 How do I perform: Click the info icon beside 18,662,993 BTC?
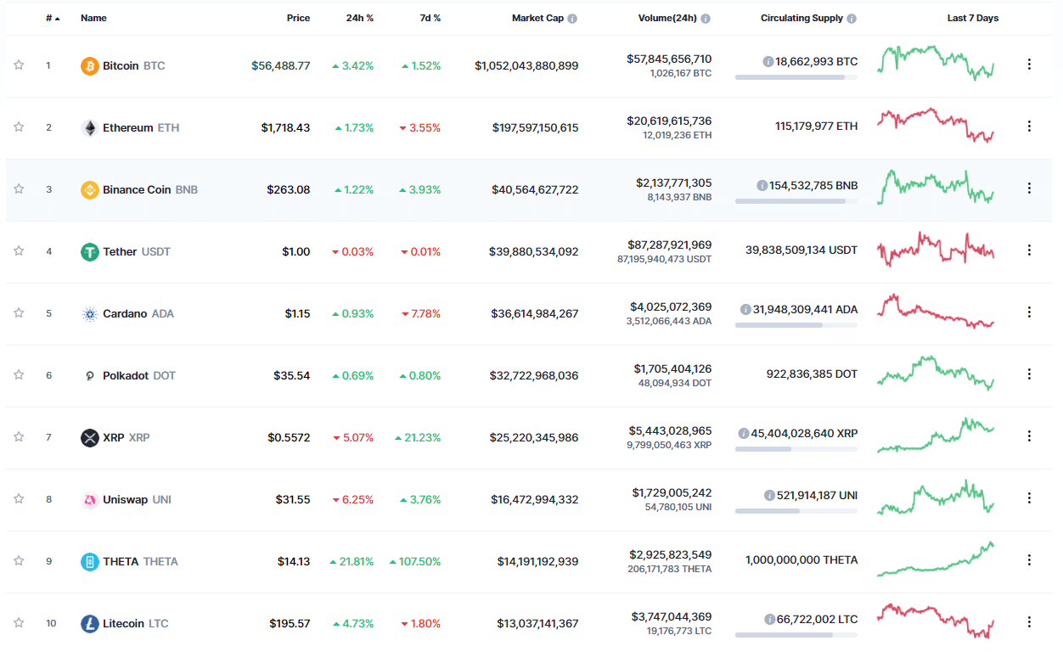[x=768, y=61]
